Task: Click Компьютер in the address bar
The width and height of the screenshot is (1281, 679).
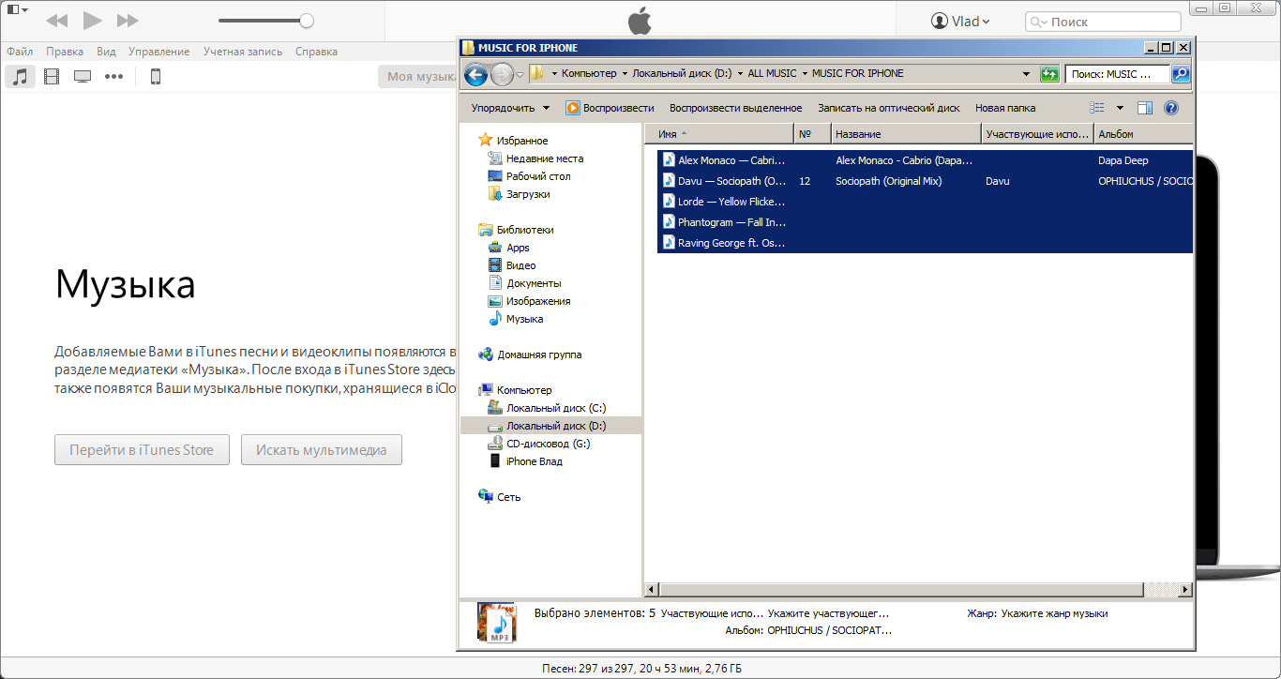Action: coord(589,73)
